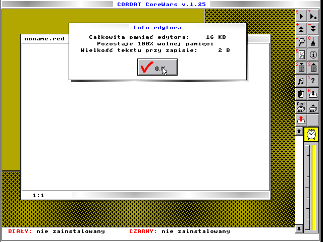
Task: Open help with the question mark icon
Action: (313, 81)
